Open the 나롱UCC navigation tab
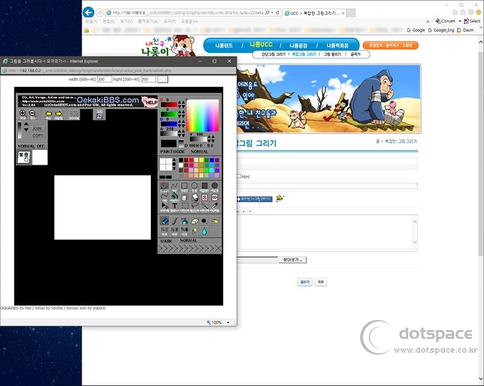This screenshot has height=386, width=484. [261, 45]
